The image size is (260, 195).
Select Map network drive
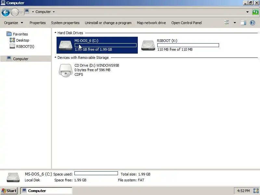[x=151, y=23]
